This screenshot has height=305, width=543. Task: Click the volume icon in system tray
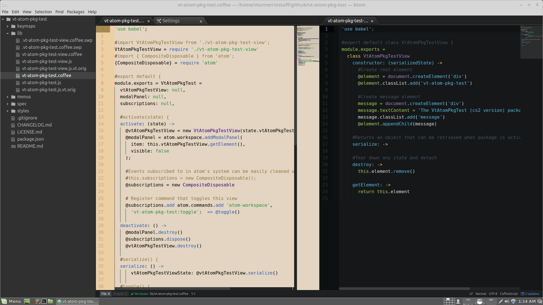coord(507,301)
